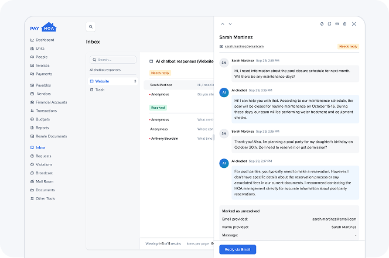Screen dimensions: 389x258
Task: Open the Trash folder in the inbox list
Action: click(100, 90)
